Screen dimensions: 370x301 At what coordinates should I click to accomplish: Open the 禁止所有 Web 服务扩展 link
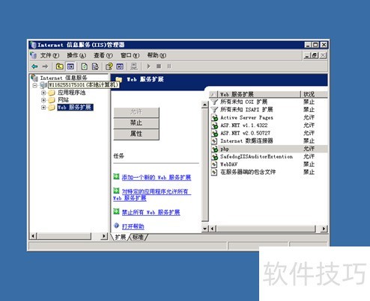(x=151, y=212)
